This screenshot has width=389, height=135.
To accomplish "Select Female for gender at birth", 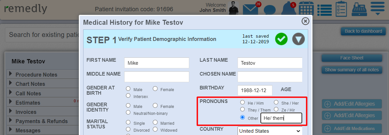I will pos(155,88).
